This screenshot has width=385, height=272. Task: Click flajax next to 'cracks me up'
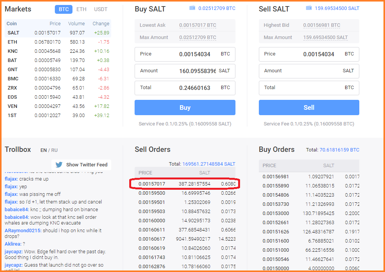tap(11, 179)
